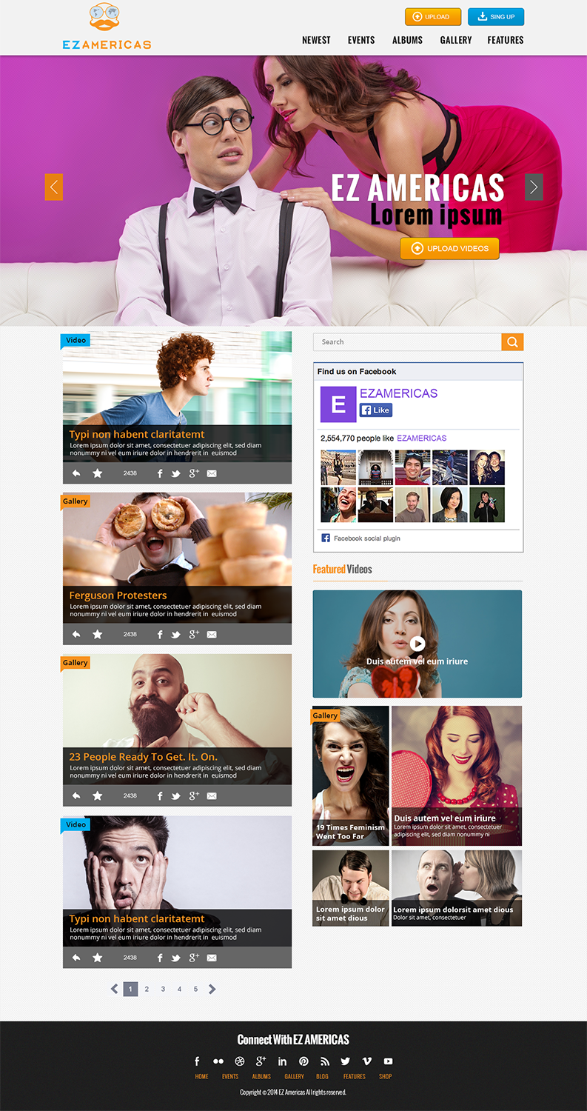
Task: Star the Ferguson Protesters post
Action: pyautogui.click(x=97, y=634)
